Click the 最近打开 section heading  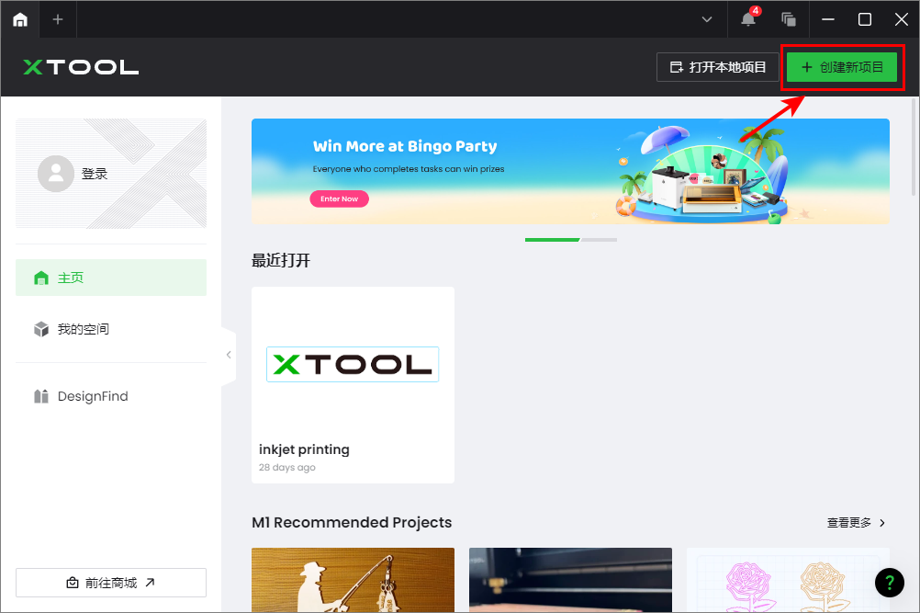[281, 261]
